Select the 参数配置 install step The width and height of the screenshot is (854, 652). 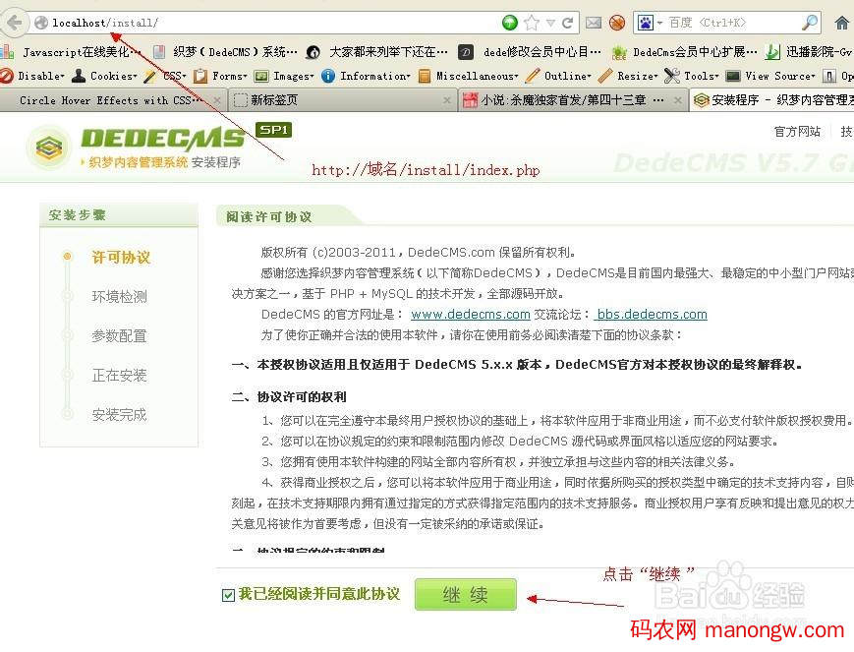[119, 335]
